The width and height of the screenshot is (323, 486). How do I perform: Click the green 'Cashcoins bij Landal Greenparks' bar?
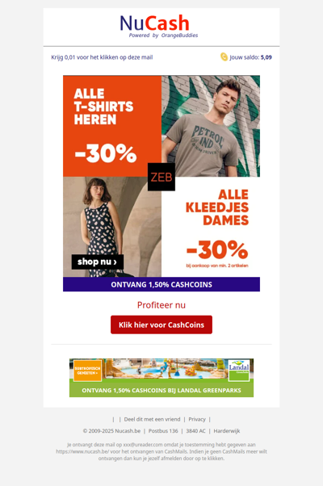click(161, 390)
